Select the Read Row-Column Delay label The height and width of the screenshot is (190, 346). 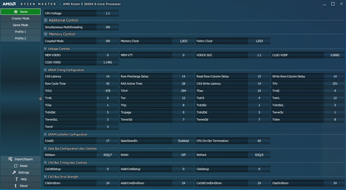click(212, 76)
